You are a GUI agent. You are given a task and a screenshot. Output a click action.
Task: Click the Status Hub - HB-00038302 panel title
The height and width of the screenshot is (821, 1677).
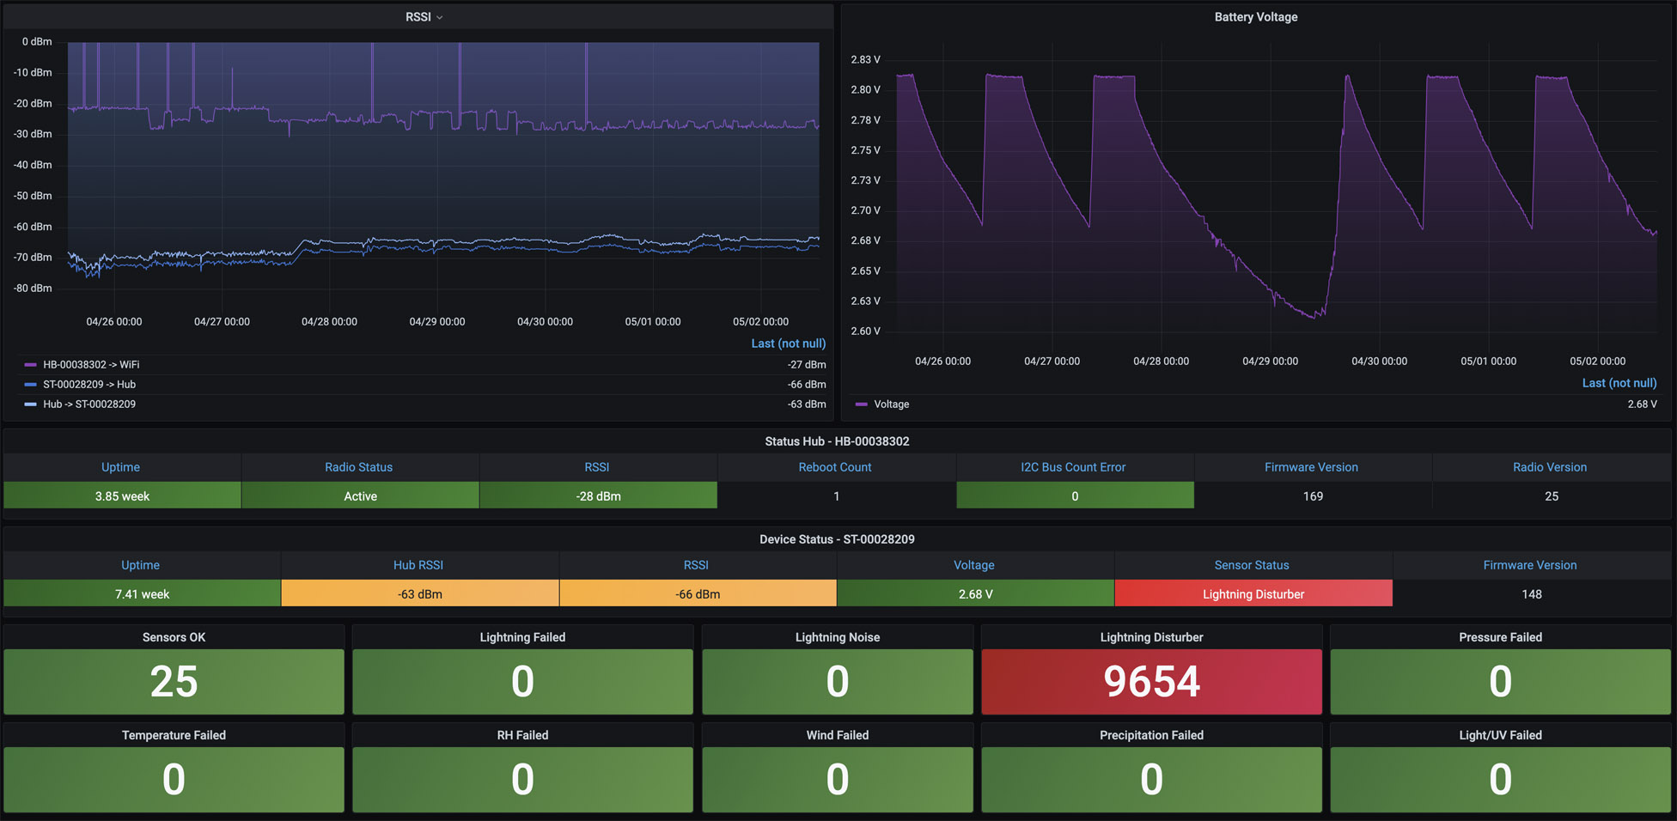click(837, 441)
